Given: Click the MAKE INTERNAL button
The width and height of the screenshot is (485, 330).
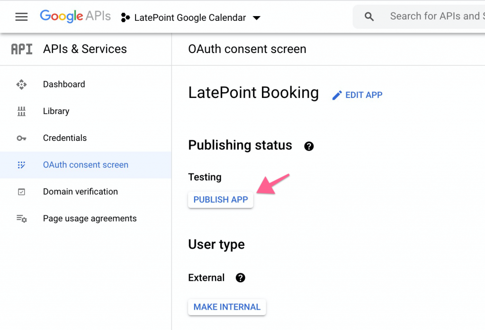Looking at the screenshot, I should click(227, 307).
